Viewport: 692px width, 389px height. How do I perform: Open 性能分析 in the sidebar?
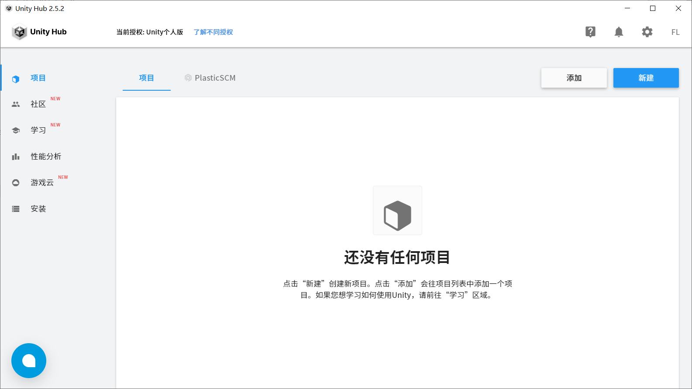(x=46, y=157)
